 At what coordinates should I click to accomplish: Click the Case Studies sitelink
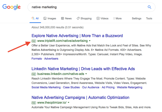(71, 87)
